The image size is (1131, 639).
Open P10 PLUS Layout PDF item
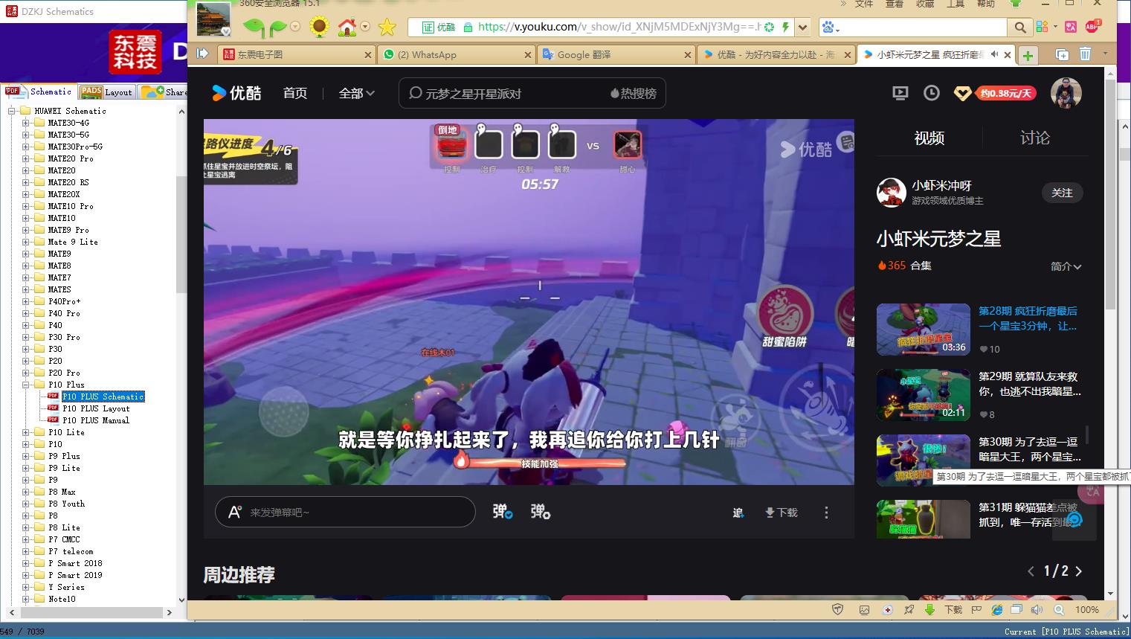(96, 408)
